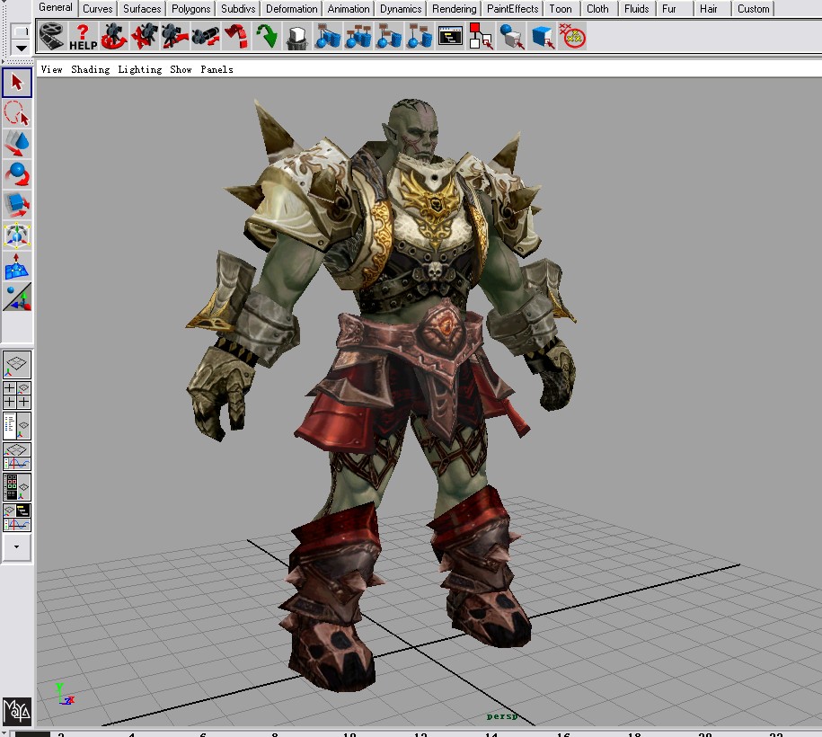Viewport: 822px width, 737px height.
Task: Select the Scale tool cube icon
Action: pos(17,205)
